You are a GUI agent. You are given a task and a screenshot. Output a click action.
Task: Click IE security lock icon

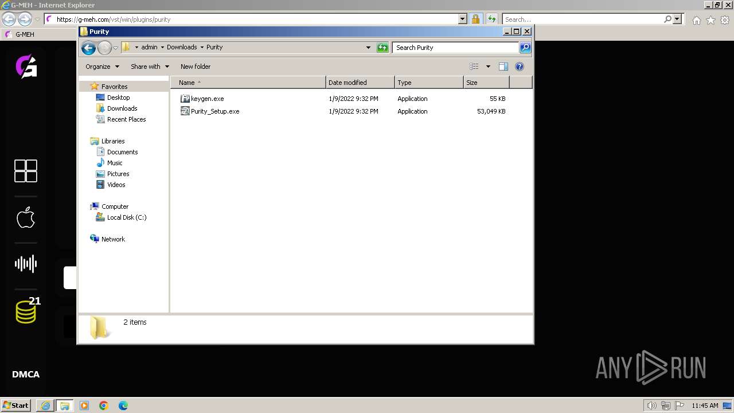475,19
